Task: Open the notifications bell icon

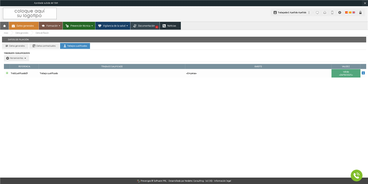Action: point(325,13)
